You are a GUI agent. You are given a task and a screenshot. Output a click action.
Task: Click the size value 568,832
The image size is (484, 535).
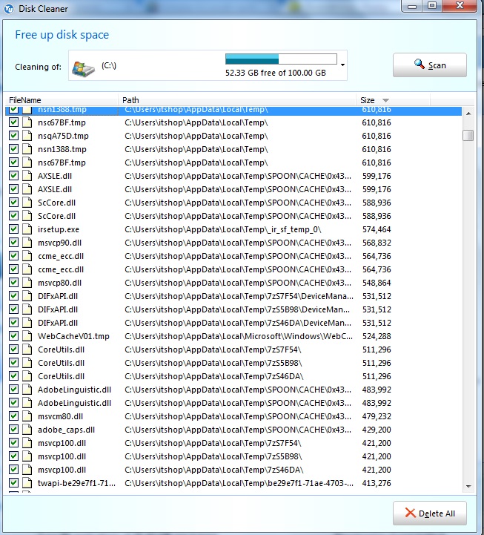(377, 243)
